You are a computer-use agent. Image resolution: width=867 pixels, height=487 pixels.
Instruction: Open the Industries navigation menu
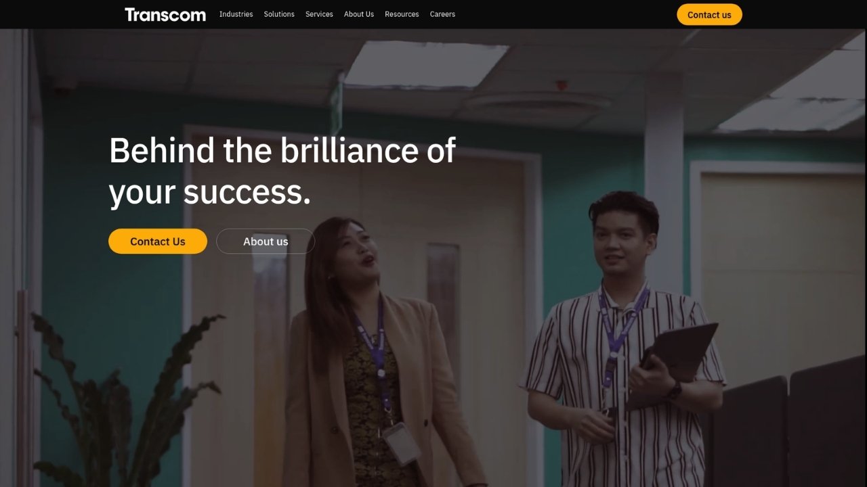pyautogui.click(x=236, y=14)
